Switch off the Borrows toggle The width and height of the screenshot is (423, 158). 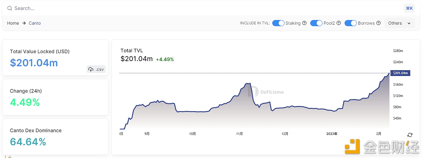[x=350, y=23]
